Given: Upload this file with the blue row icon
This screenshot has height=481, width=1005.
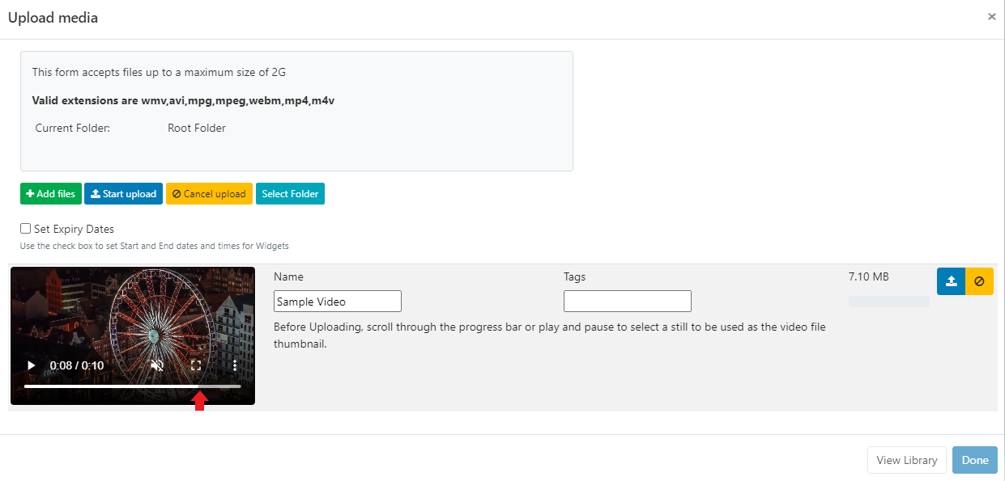Looking at the screenshot, I should click(x=951, y=281).
